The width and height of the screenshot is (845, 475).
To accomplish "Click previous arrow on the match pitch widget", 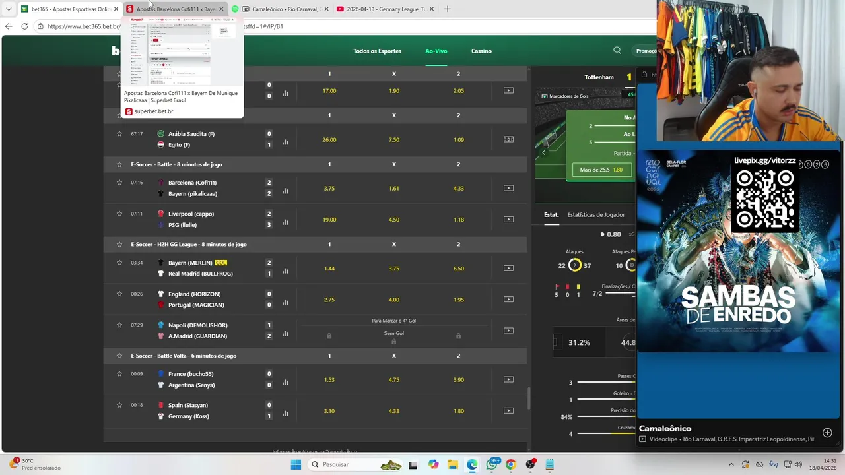I will (544, 152).
